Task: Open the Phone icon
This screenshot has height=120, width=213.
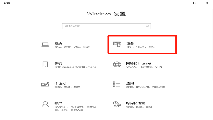Action: click(x=45, y=64)
